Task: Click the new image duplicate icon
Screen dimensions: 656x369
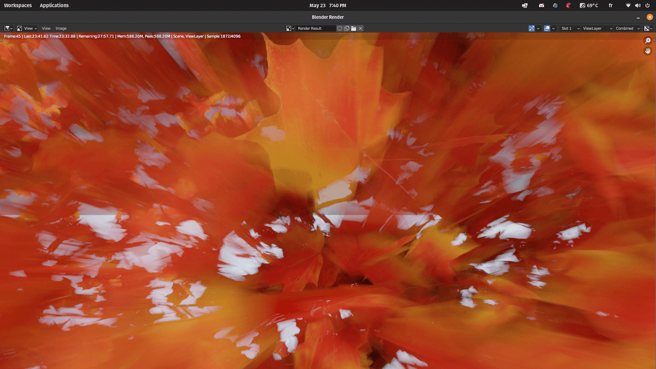Action: [x=347, y=28]
